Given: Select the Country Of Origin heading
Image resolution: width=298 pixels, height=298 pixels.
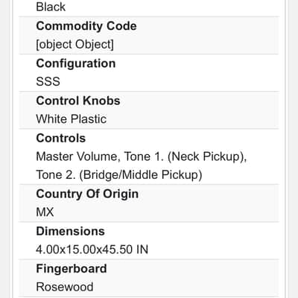Looking at the screenshot, I should click(87, 194).
